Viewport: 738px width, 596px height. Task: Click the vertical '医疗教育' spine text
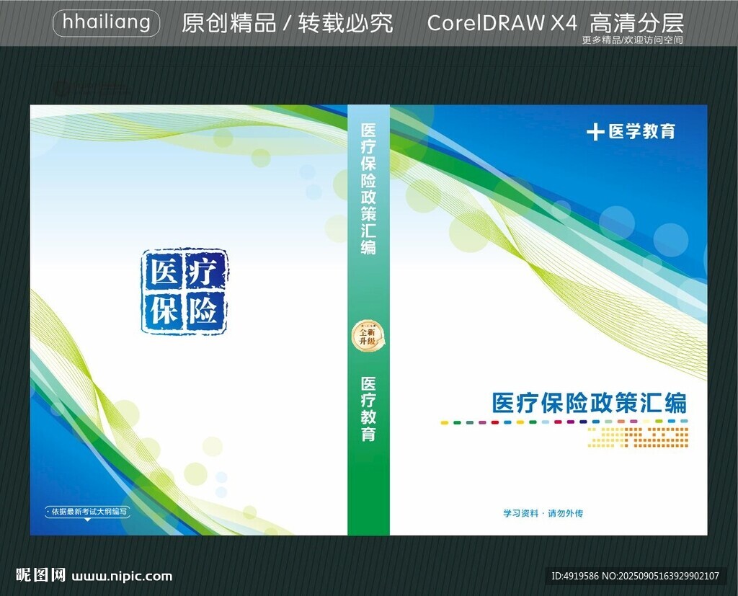pos(368,409)
